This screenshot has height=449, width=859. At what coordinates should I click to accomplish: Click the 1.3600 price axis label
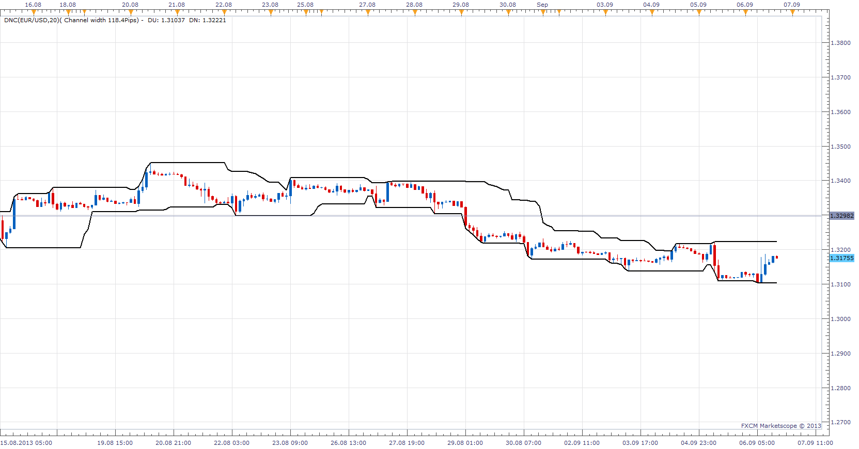[841, 112]
